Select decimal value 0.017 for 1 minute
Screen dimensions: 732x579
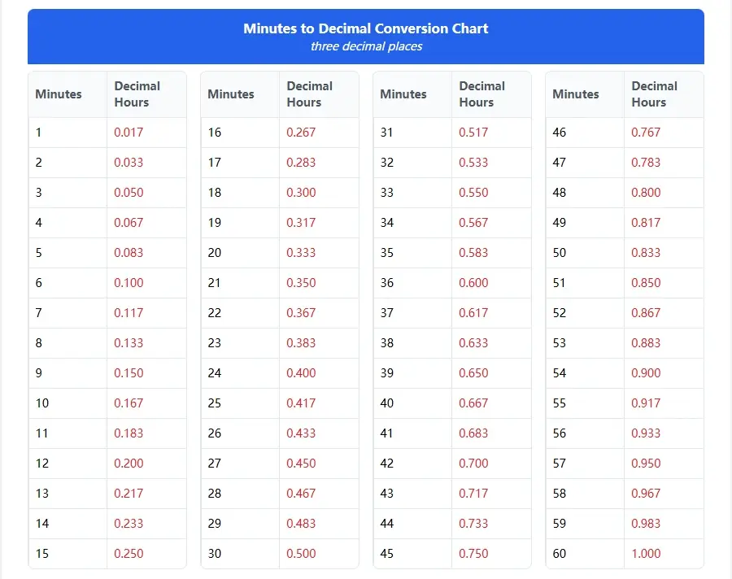tap(129, 133)
